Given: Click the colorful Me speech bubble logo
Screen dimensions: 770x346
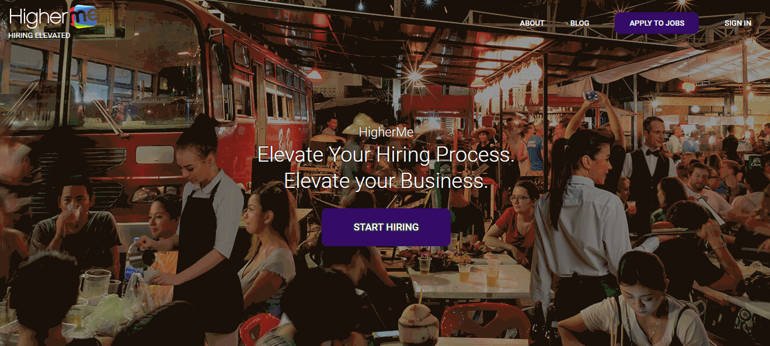Looking at the screenshot, I should (83, 16).
